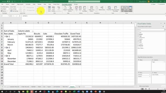Open the Month2 dropdown in Rows area
Screen dimensions: 166x93
(x=150, y=75)
